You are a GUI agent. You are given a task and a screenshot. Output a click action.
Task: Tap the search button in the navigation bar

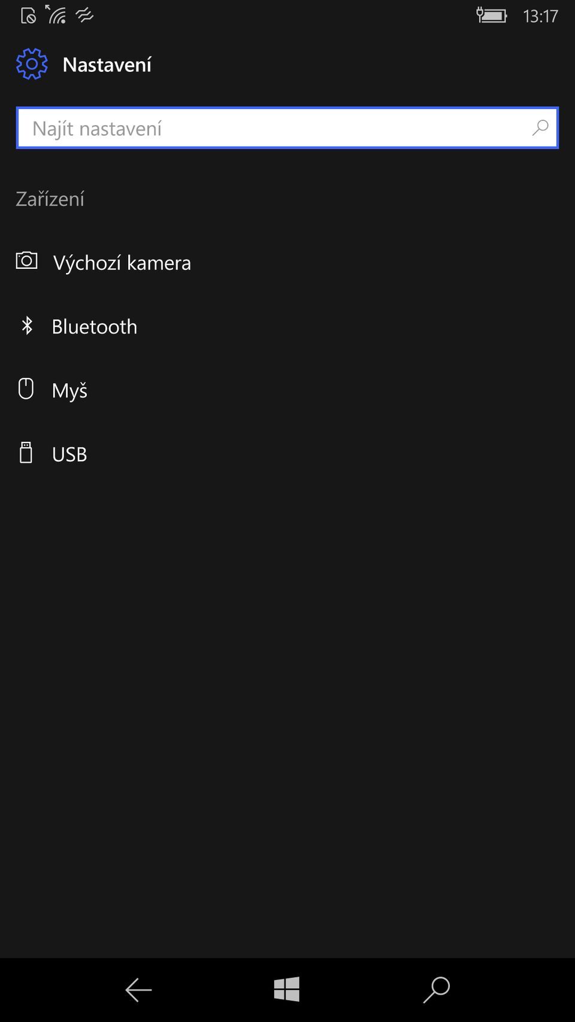tap(437, 990)
